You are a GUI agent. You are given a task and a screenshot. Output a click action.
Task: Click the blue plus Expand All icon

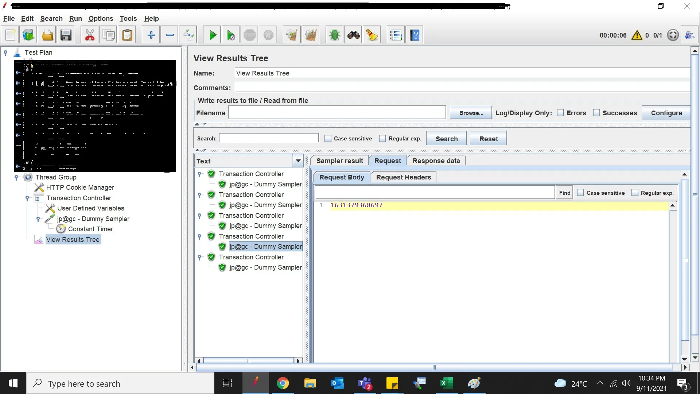pos(151,35)
